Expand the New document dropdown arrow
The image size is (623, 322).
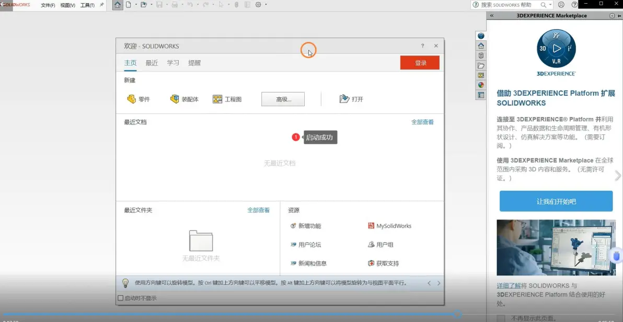pos(136,5)
